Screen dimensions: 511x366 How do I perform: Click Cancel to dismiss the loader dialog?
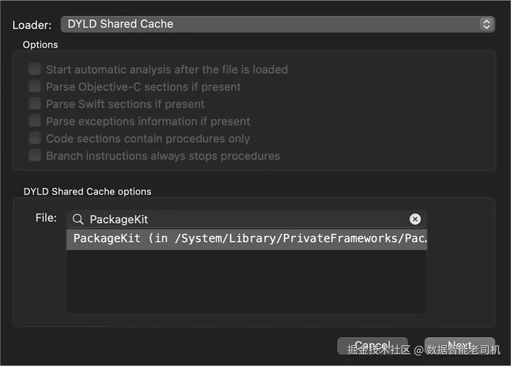[x=372, y=345]
